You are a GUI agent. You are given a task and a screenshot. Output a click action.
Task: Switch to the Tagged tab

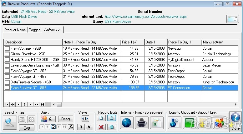click(x=35, y=30)
